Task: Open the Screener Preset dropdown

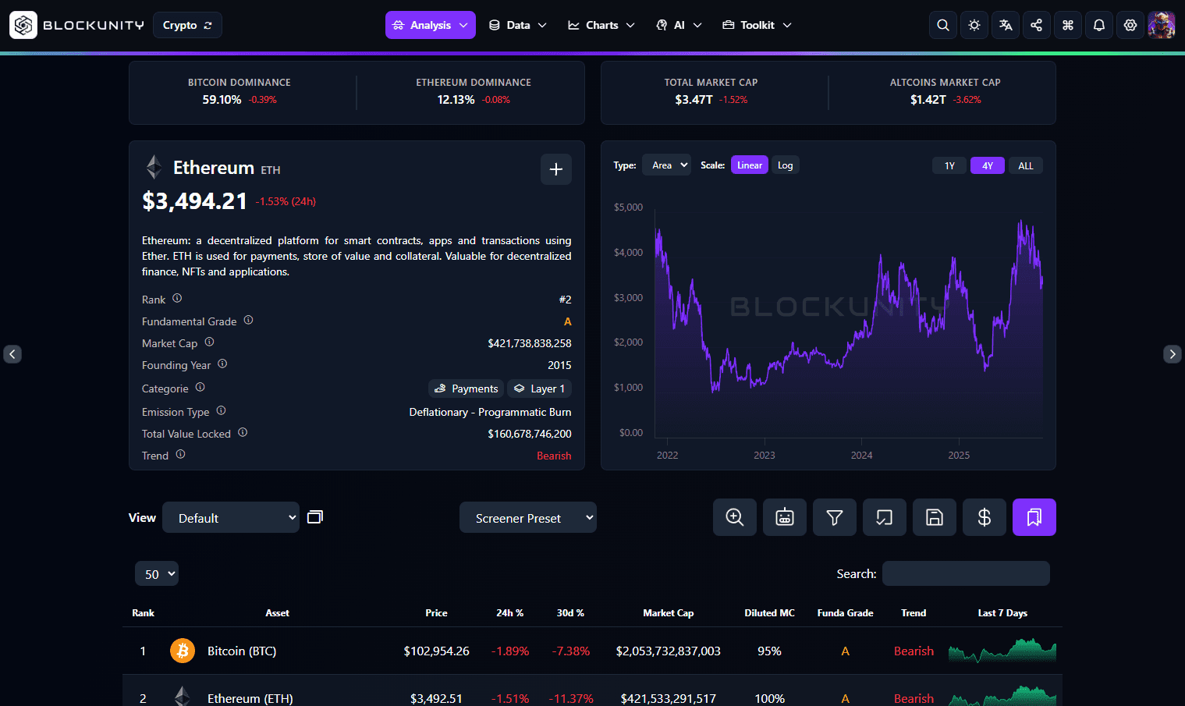Action: tap(528, 517)
